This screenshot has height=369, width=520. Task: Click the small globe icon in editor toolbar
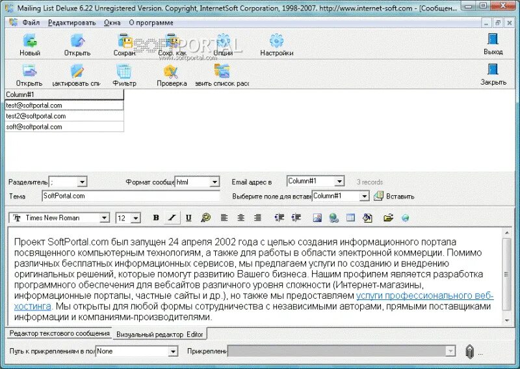405,218
